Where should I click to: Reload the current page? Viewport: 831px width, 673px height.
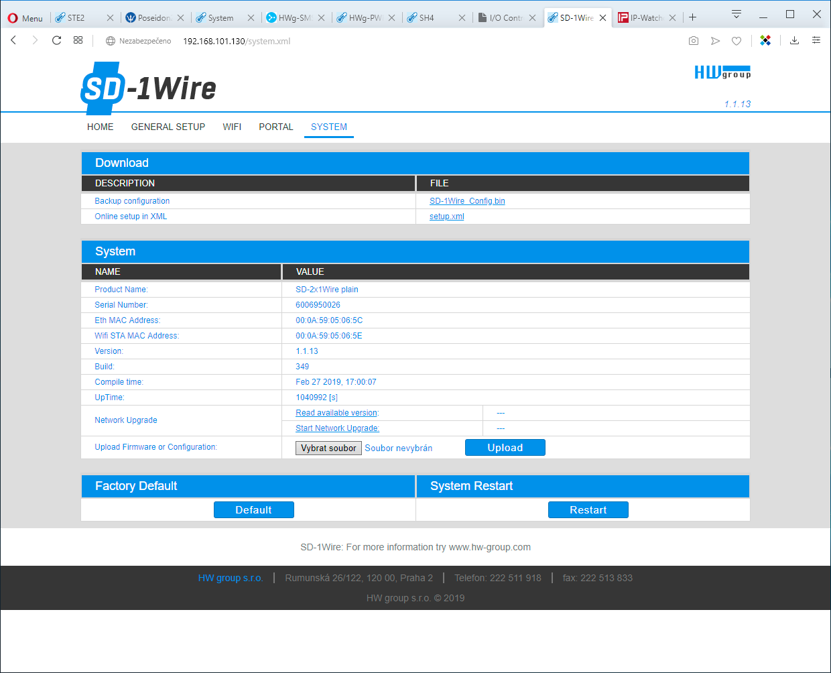[56, 40]
